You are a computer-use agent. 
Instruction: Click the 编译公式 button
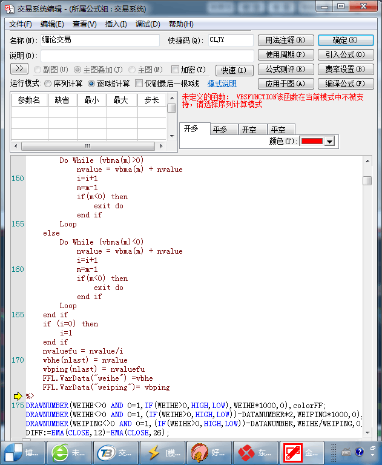click(345, 84)
